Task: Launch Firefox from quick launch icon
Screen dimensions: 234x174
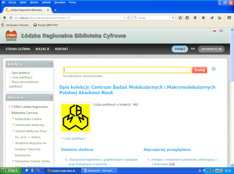Action: click(x=38, y=171)
